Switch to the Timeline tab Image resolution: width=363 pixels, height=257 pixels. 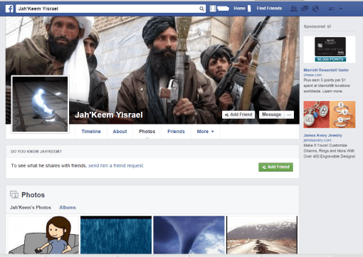(91, 132)
